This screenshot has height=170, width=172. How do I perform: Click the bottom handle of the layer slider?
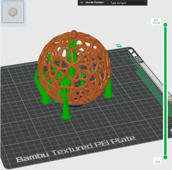coord(166,157)
